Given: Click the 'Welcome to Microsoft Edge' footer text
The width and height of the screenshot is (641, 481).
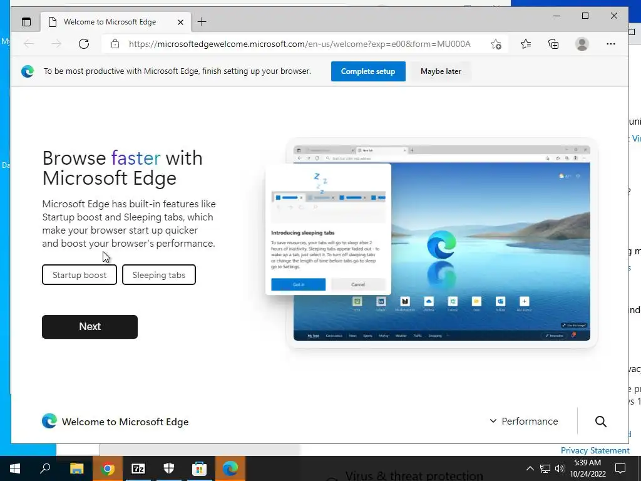Looking at the screenshot, I should (125, 422).
